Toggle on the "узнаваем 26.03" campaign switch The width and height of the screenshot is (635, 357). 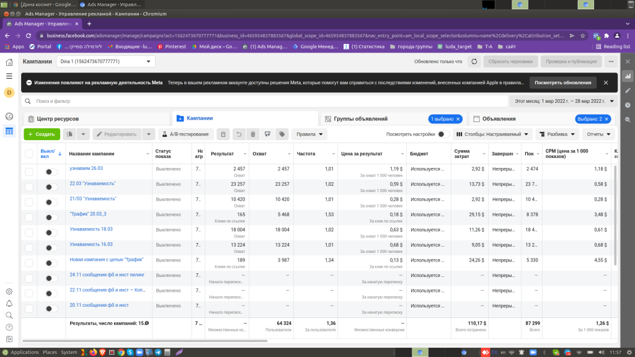51,172
